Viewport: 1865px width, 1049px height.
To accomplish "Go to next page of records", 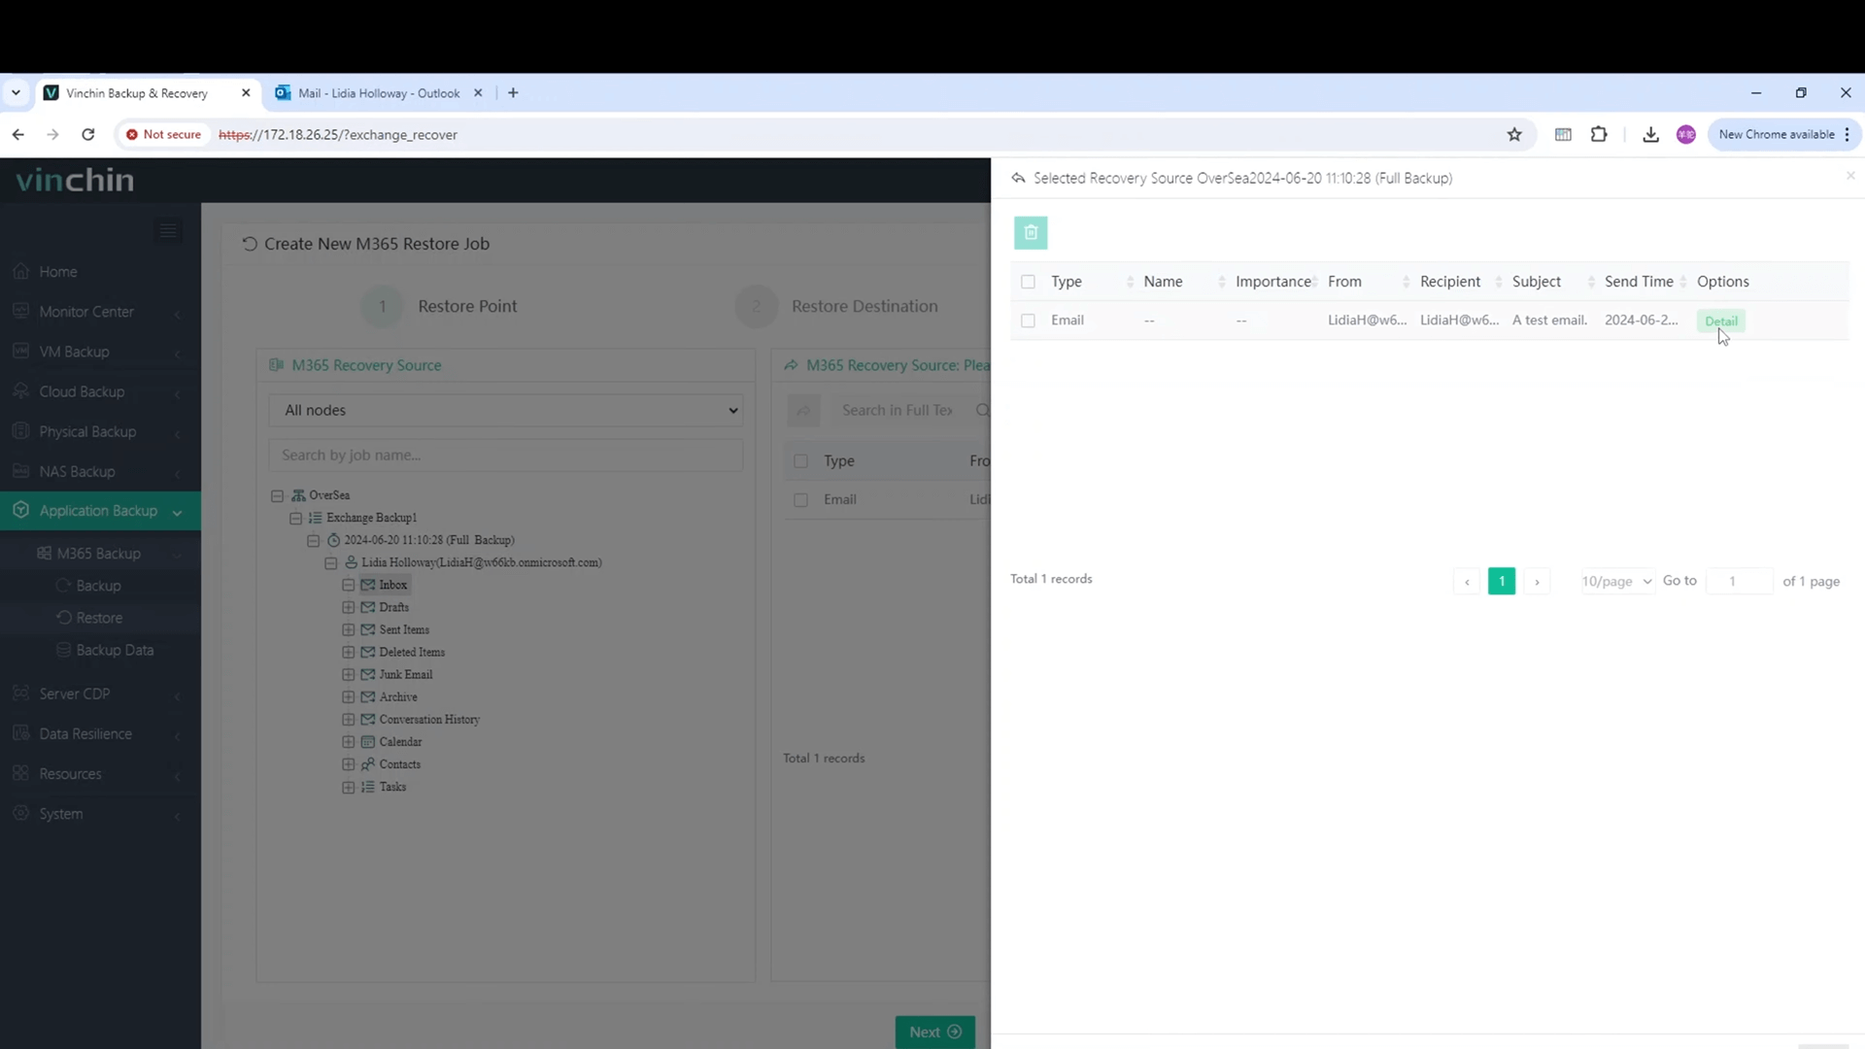I will (1537, 582).
